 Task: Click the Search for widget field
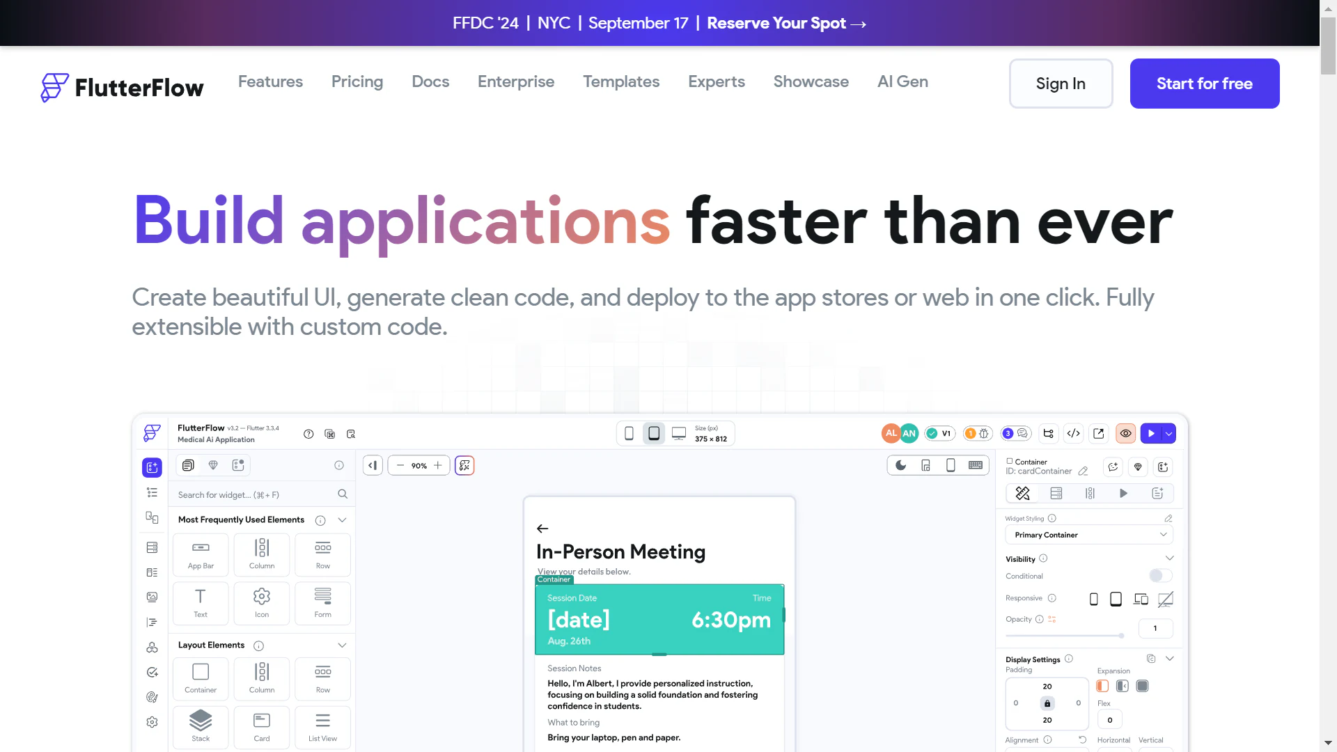[x=262, y=495]
